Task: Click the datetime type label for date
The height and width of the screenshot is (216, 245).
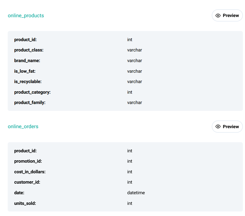Action: point(136,193)
